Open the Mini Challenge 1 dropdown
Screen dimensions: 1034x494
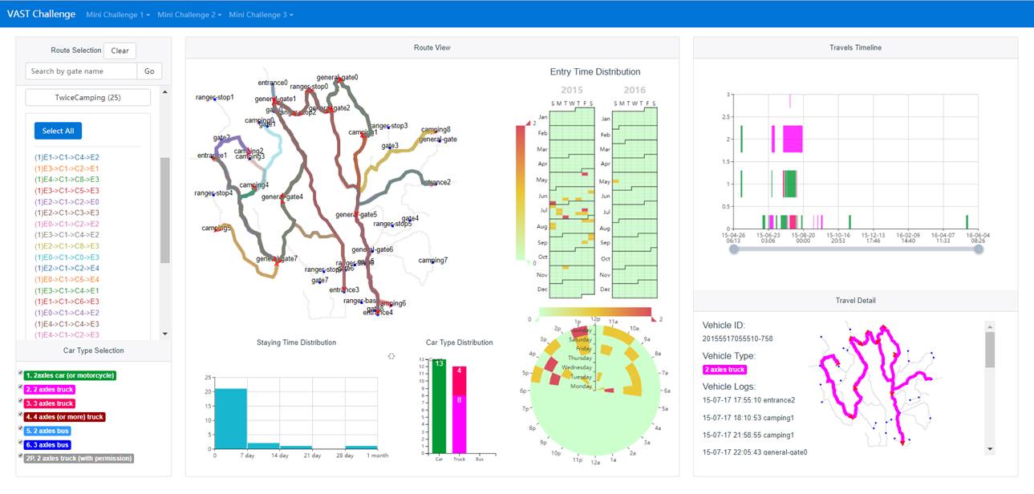(116, 14)
